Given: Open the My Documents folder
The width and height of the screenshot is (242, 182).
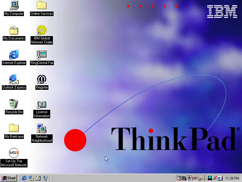Looking at the screenshot, I should (14, 30).
